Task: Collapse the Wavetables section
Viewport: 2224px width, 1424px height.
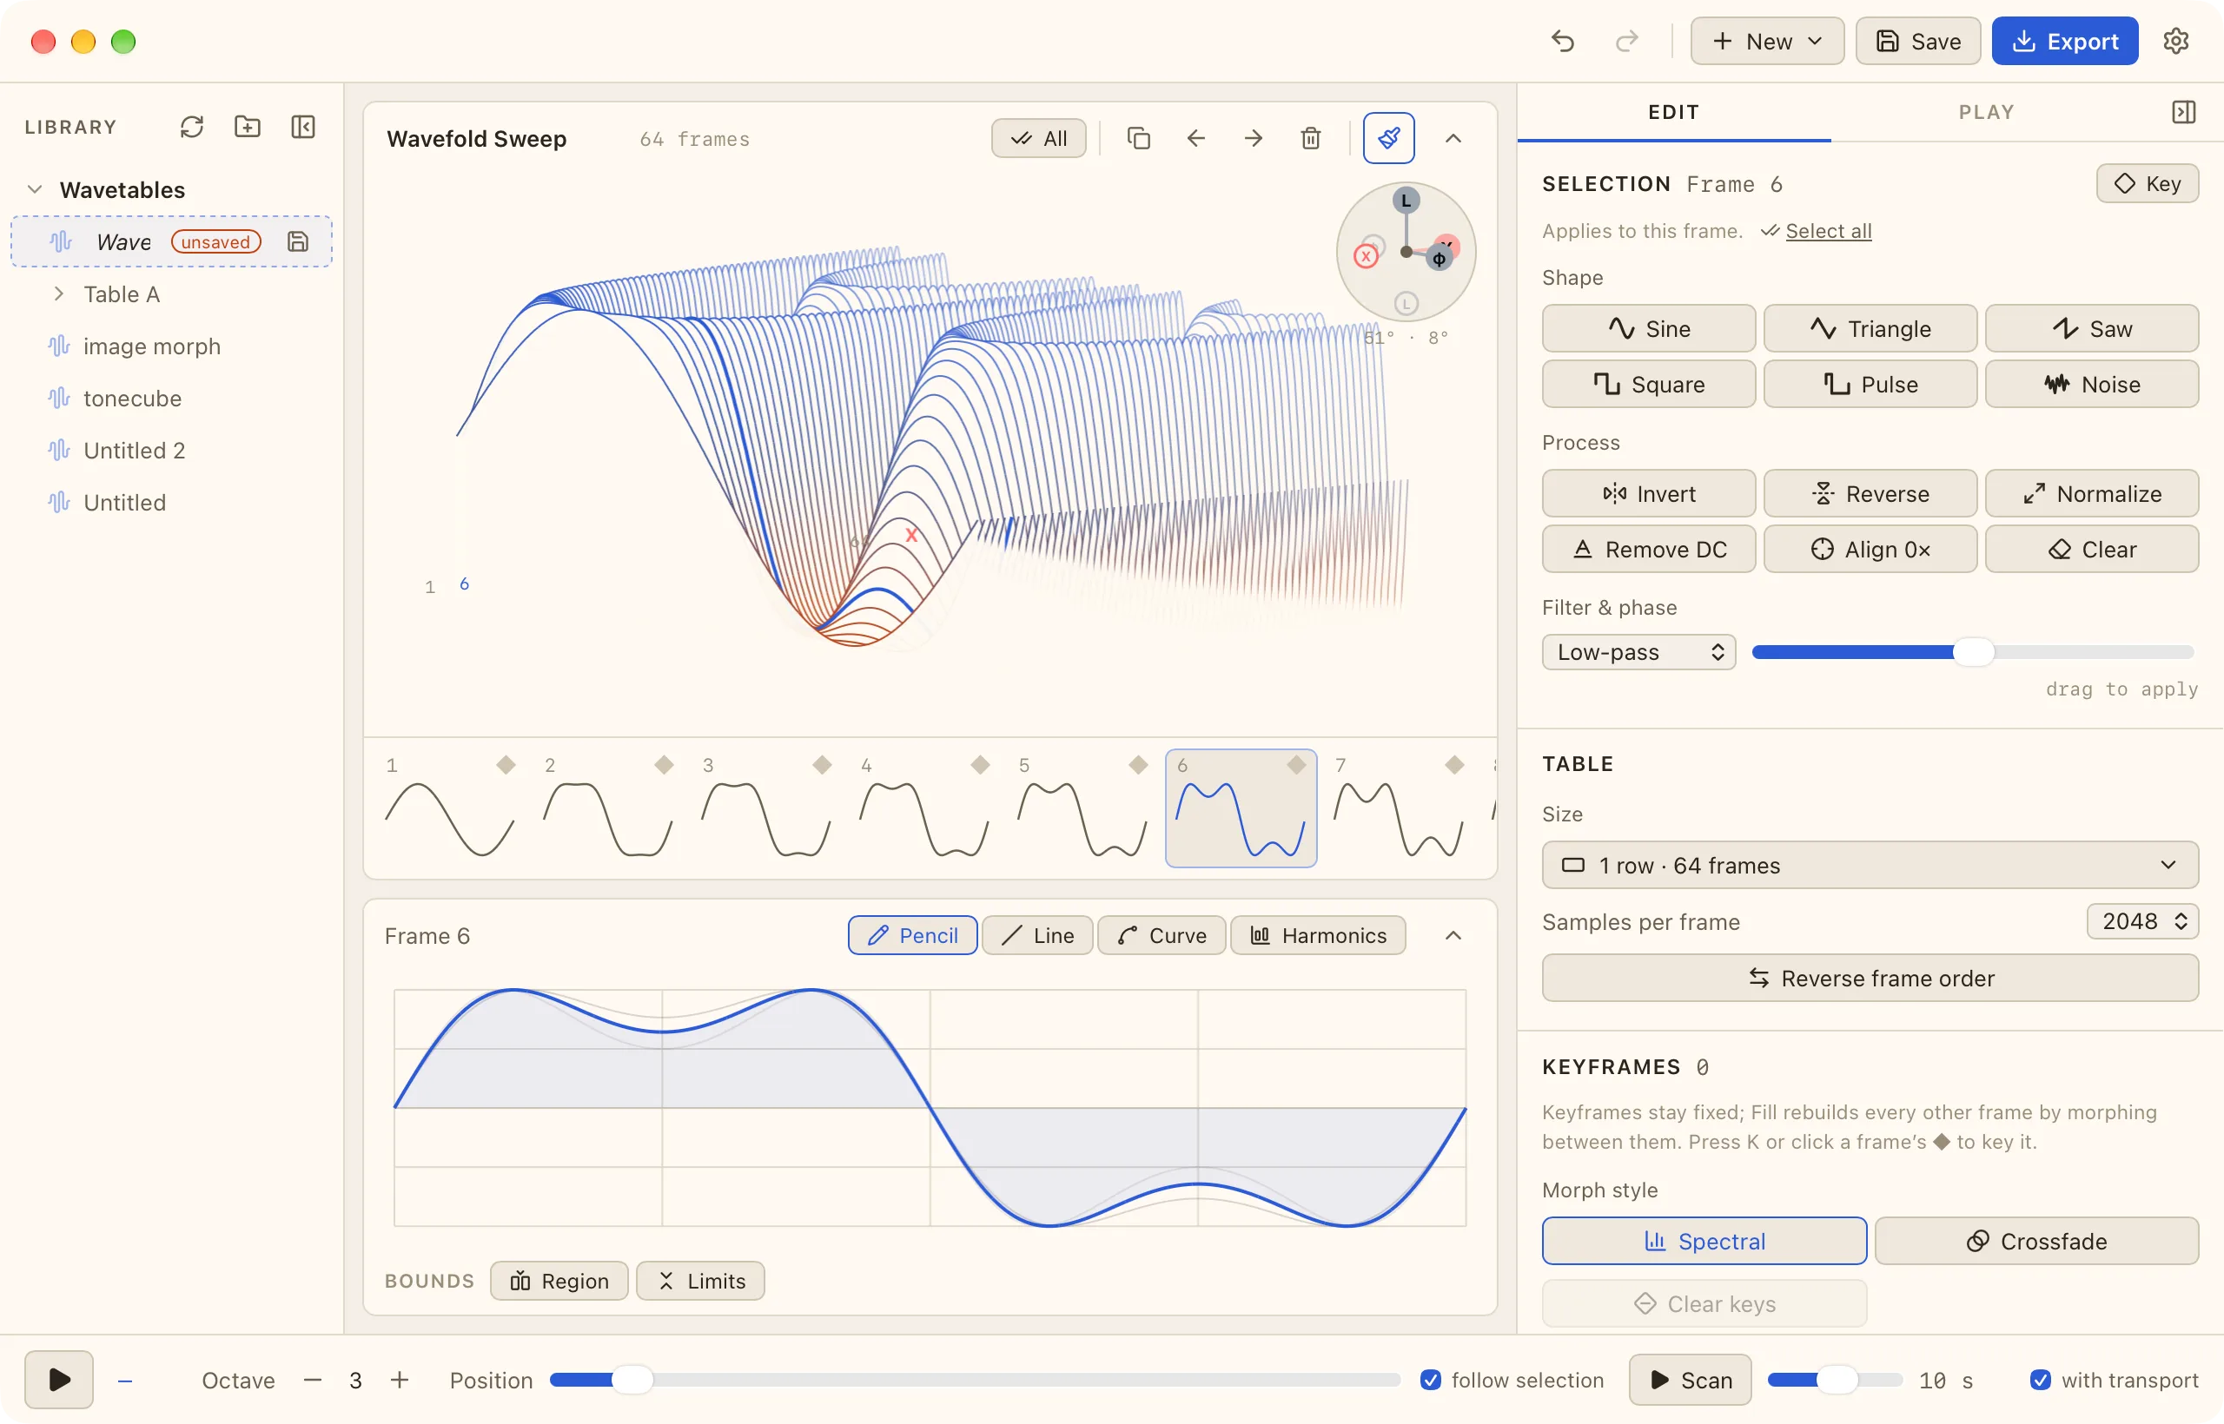Action: [34, 189]
